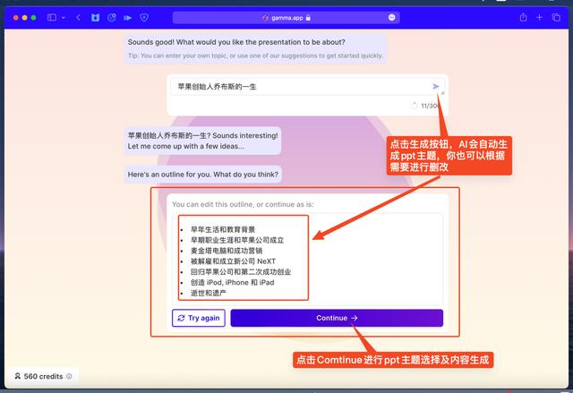Focus the gamma.app address bar
Screen dimensions: 573x393
click(286, 18)
